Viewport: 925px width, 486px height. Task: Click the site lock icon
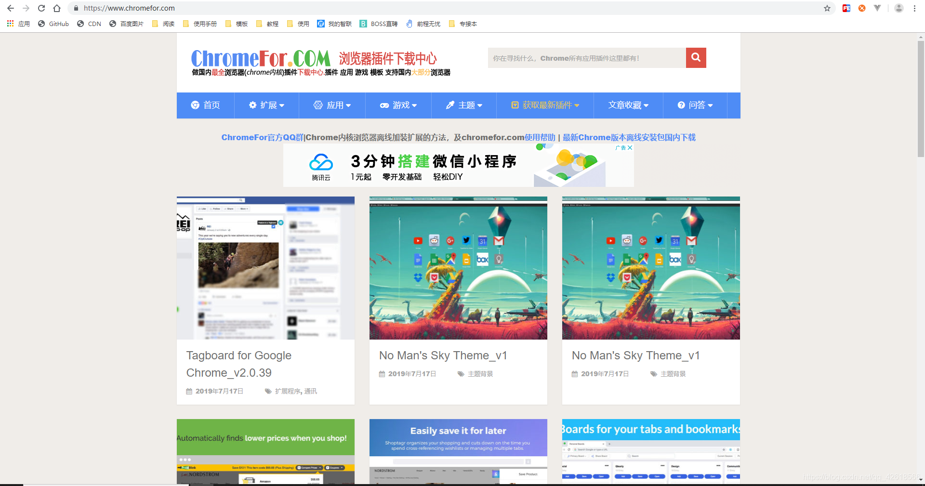(76, 8)
